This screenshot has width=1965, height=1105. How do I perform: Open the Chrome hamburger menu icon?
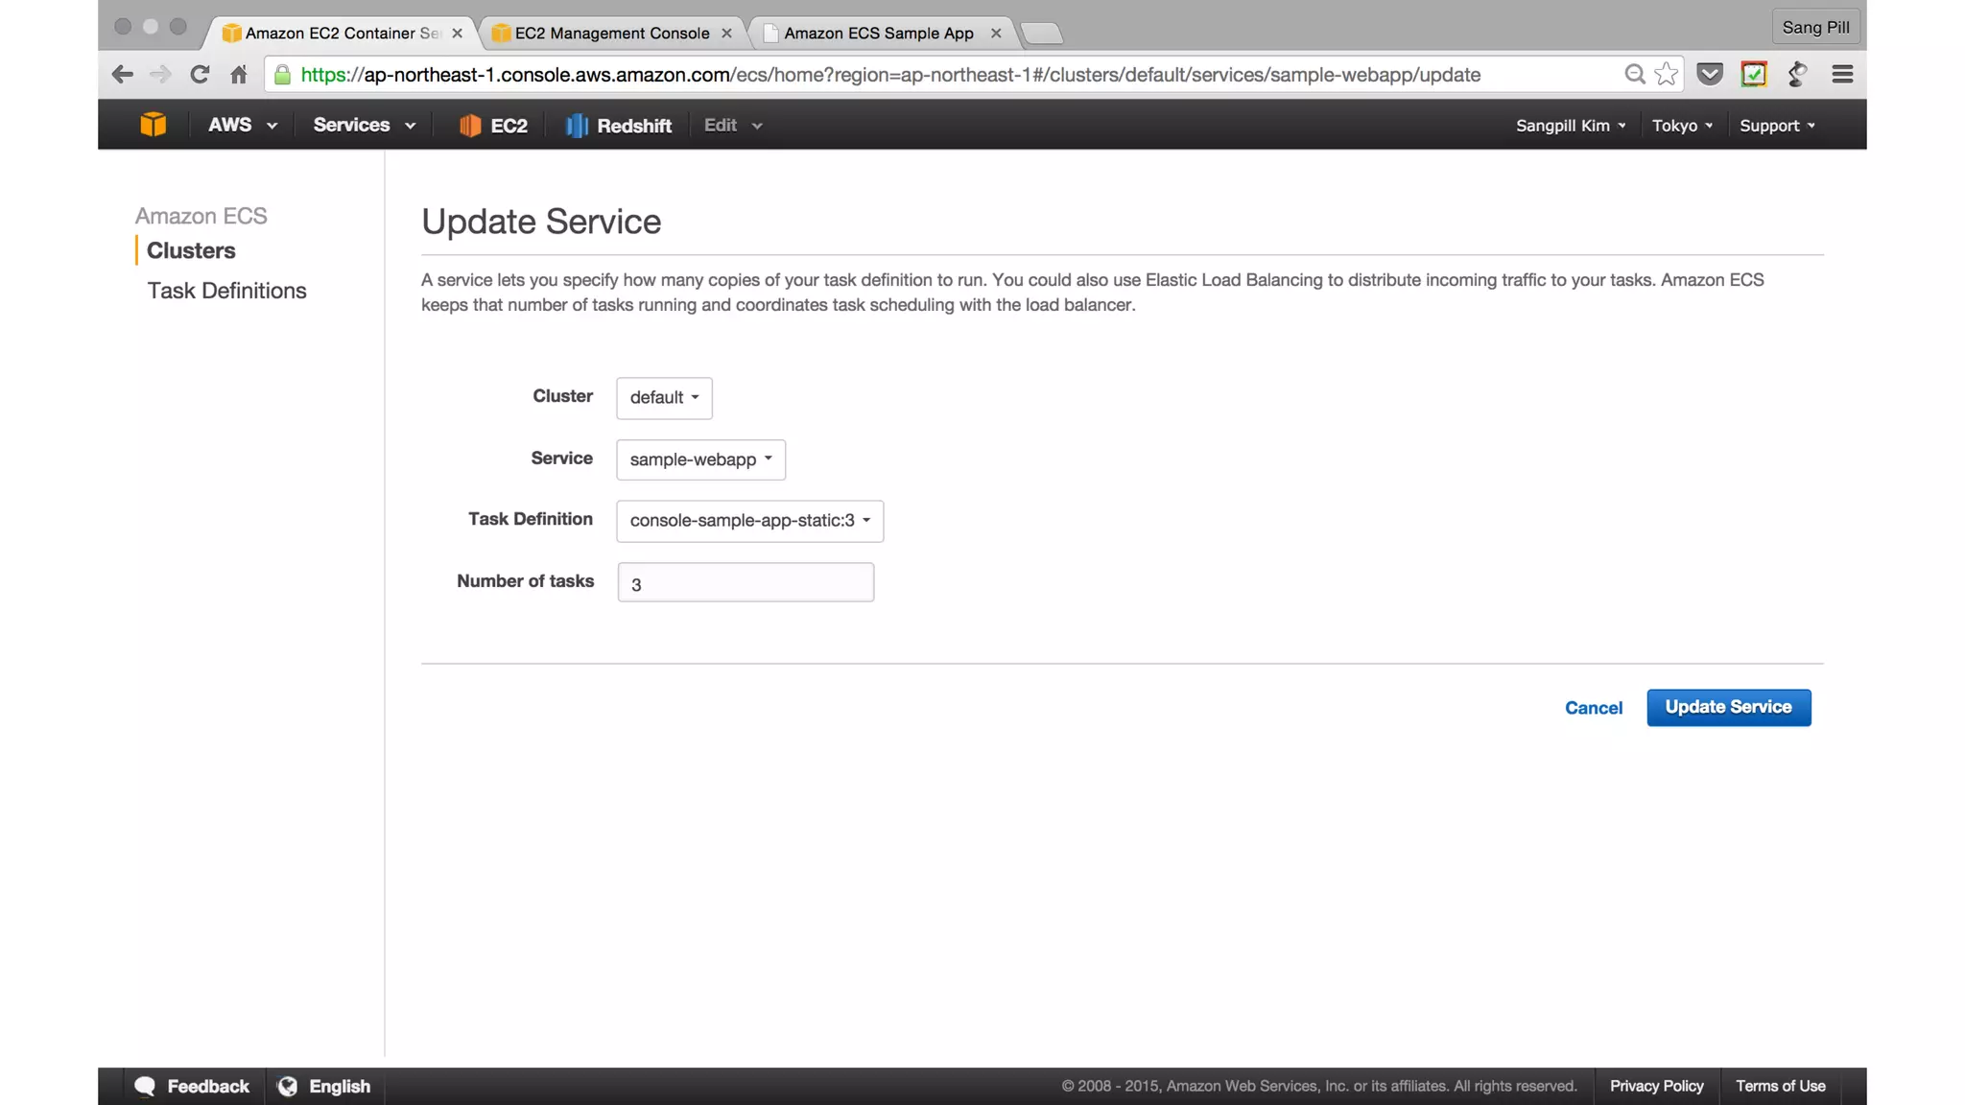[x=1841, y=75]
